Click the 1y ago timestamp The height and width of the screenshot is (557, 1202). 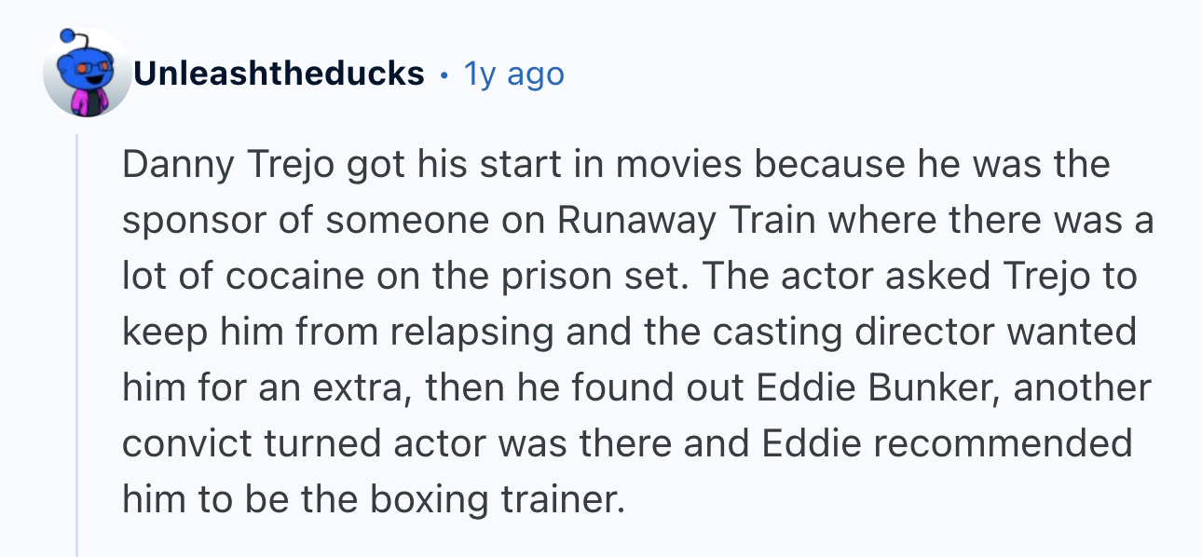(514, 74)
